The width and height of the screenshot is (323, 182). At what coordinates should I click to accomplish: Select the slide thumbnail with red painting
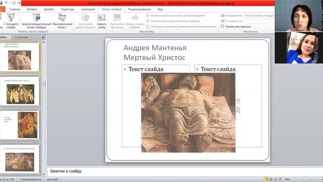point(20,125)
